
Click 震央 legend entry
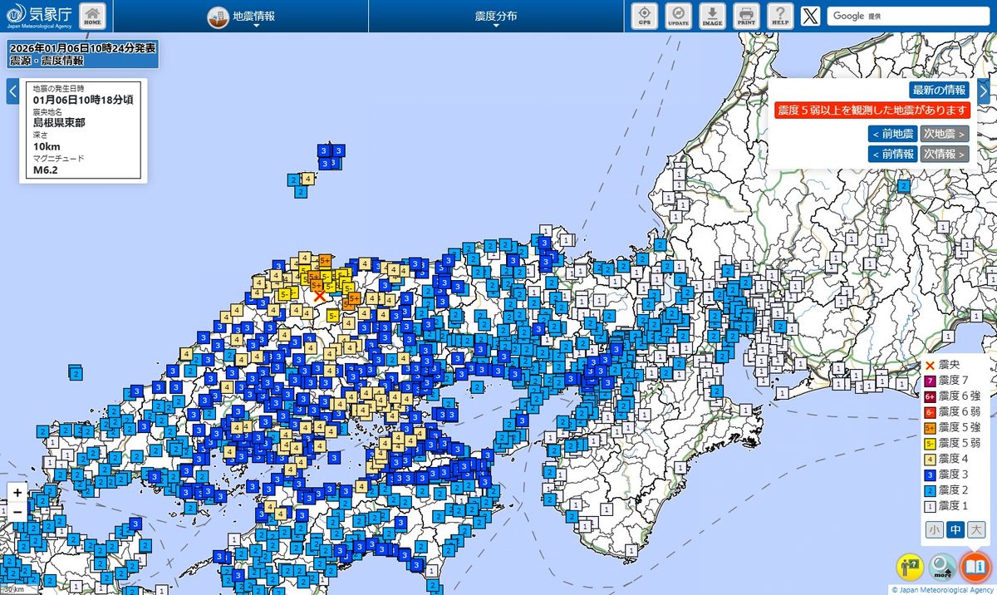point(943,366)
